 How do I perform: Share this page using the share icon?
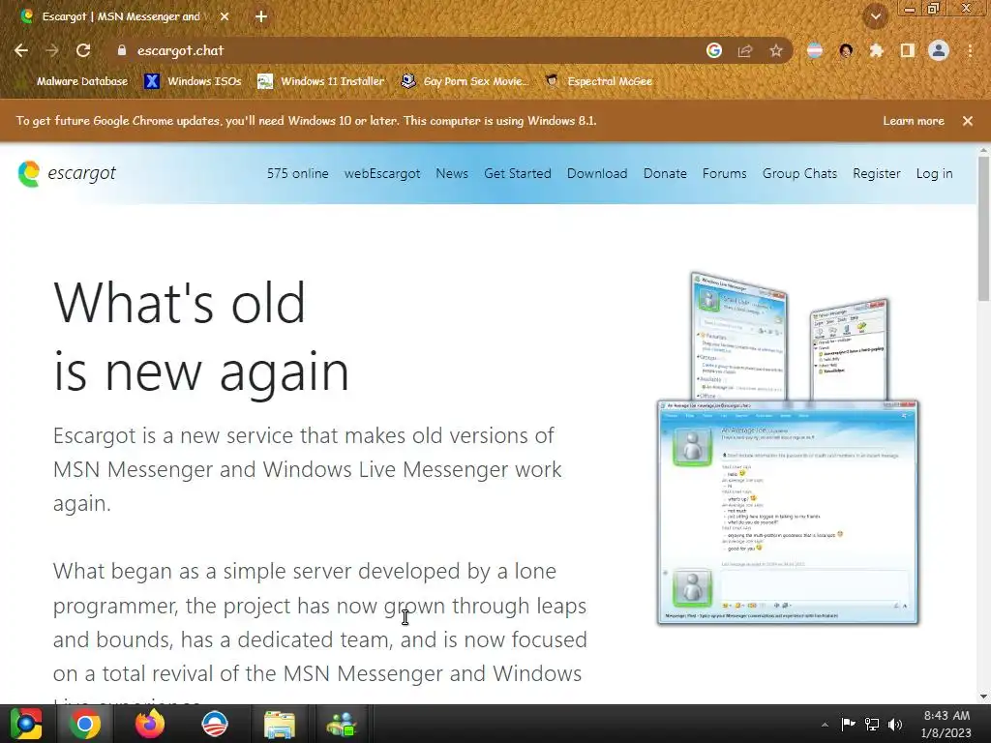(745, 50)
